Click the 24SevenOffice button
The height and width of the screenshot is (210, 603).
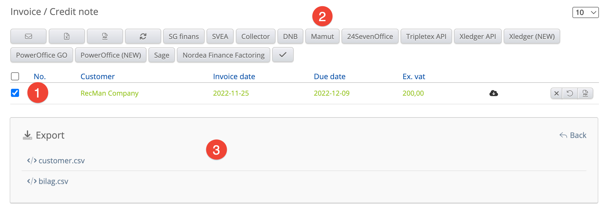coord(370,36)
